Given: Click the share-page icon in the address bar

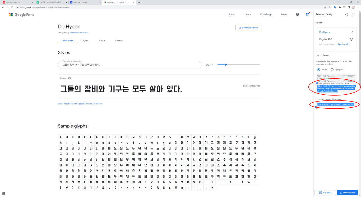Looking at the screenshot, I should (x=325, y=7).
